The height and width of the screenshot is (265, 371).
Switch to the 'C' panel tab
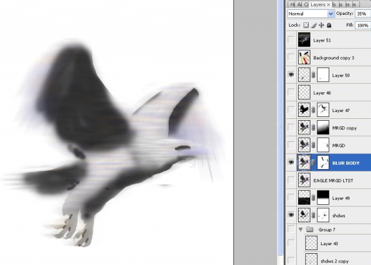click(305, 4)
